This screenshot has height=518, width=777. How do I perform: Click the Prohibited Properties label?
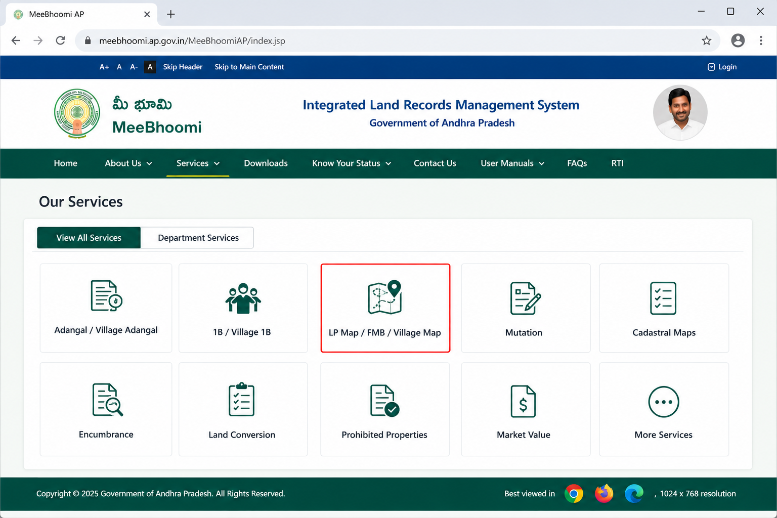tap(384, 435)
